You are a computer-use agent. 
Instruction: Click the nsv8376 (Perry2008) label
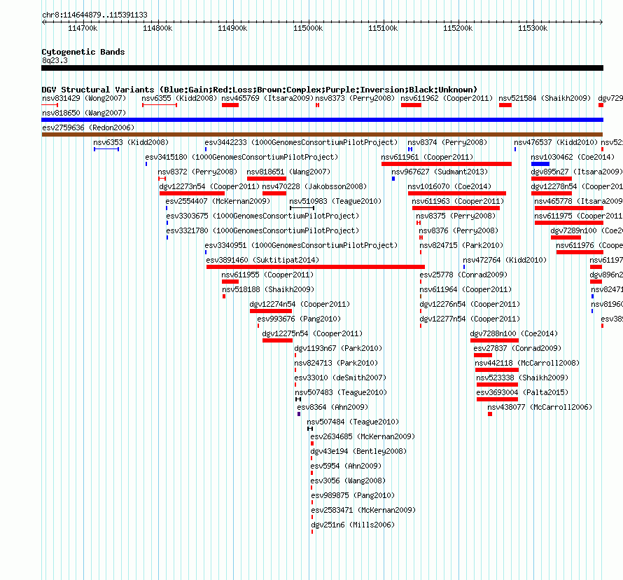pos(458,230)
